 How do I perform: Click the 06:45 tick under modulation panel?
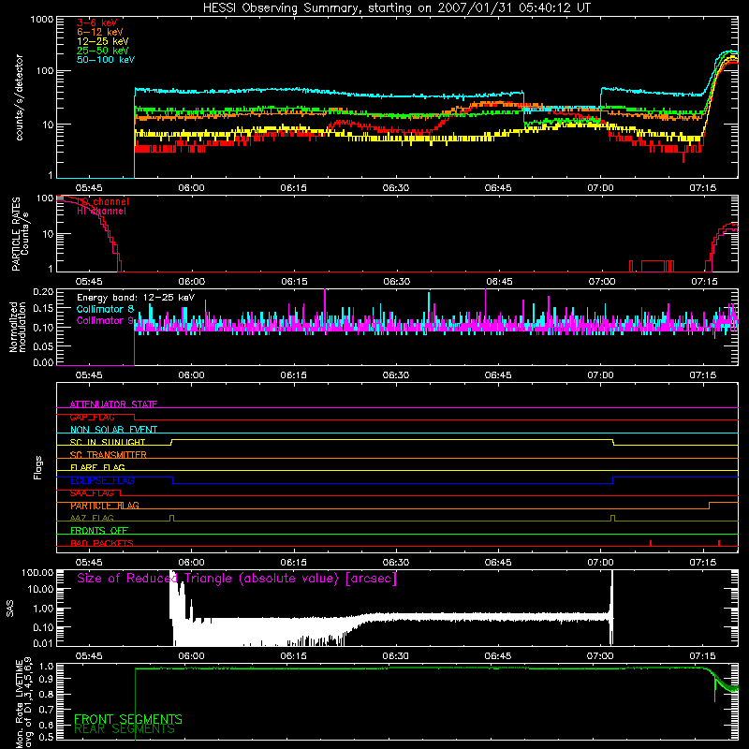498,375
